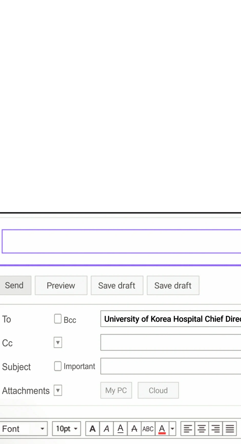Center align the text

coord(202,429)
